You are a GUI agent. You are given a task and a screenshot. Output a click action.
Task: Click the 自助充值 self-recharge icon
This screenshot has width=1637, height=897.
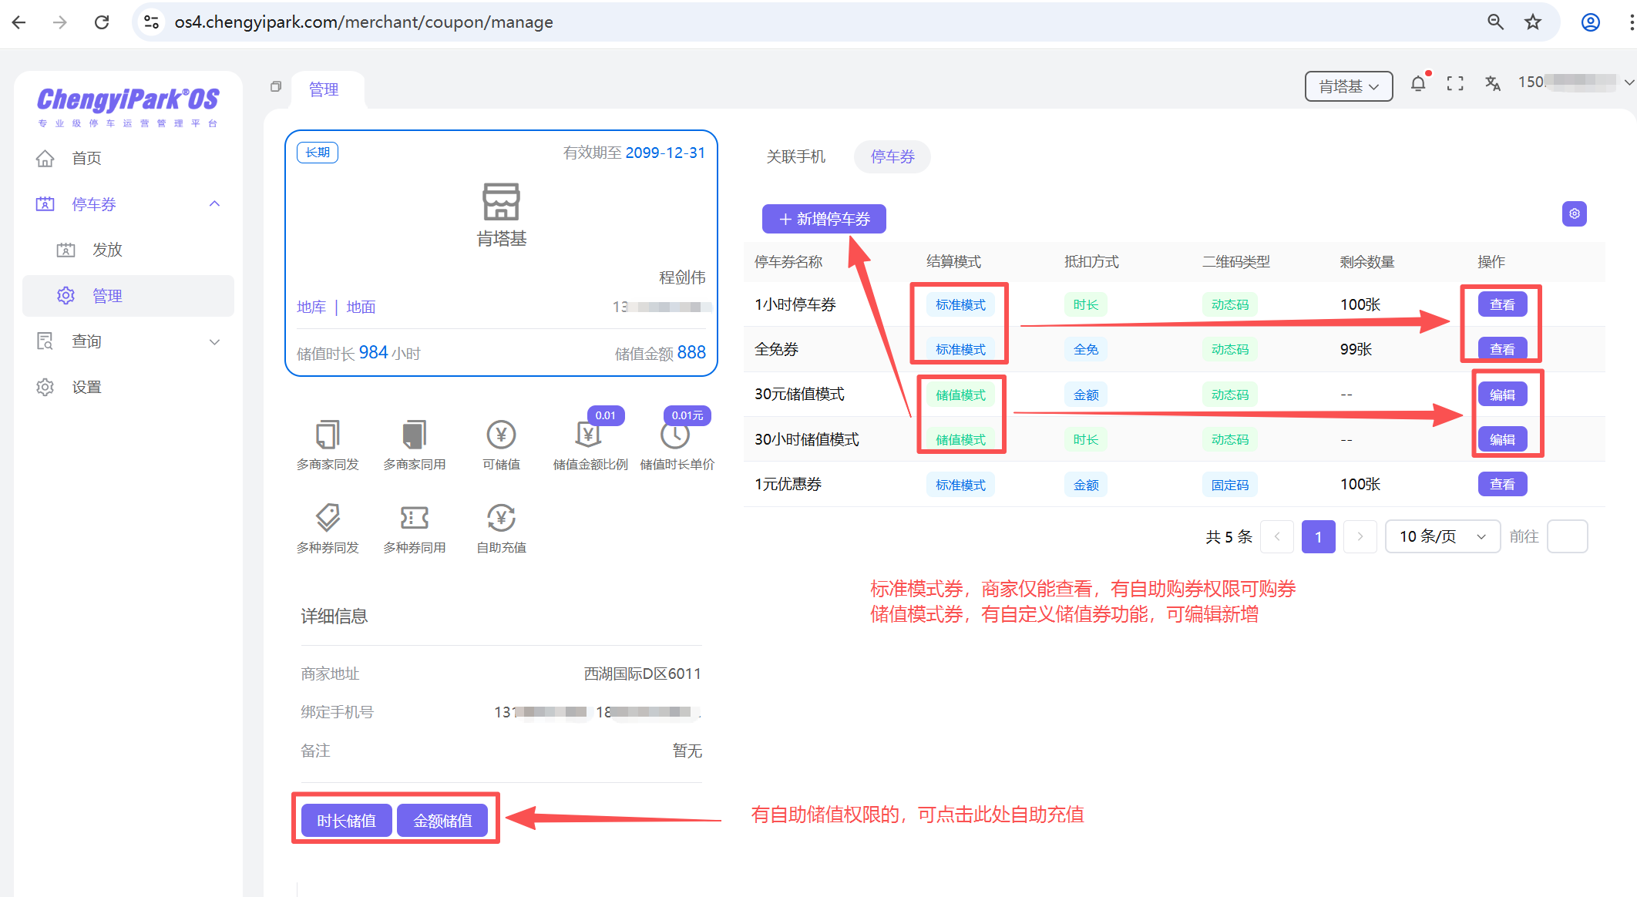tap(501, 518)
